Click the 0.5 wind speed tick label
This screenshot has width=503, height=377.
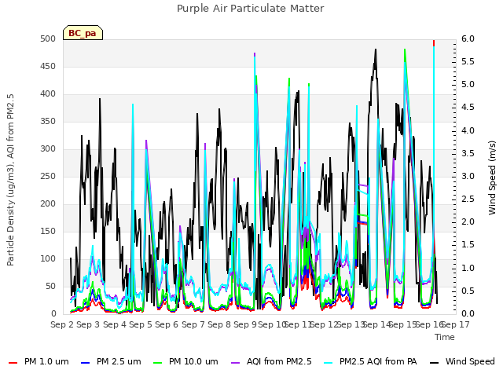point(468,291)
